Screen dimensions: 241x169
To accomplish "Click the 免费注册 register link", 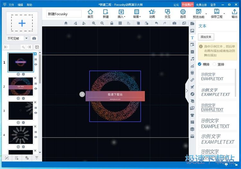I will [x=201, y=5].
